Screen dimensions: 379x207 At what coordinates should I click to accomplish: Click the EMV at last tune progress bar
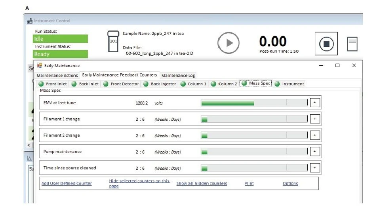click(x=254, y=103)
